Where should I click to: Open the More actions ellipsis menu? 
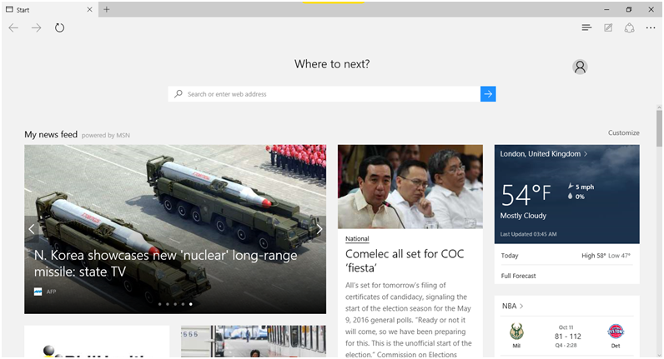(x=651, y=27)
